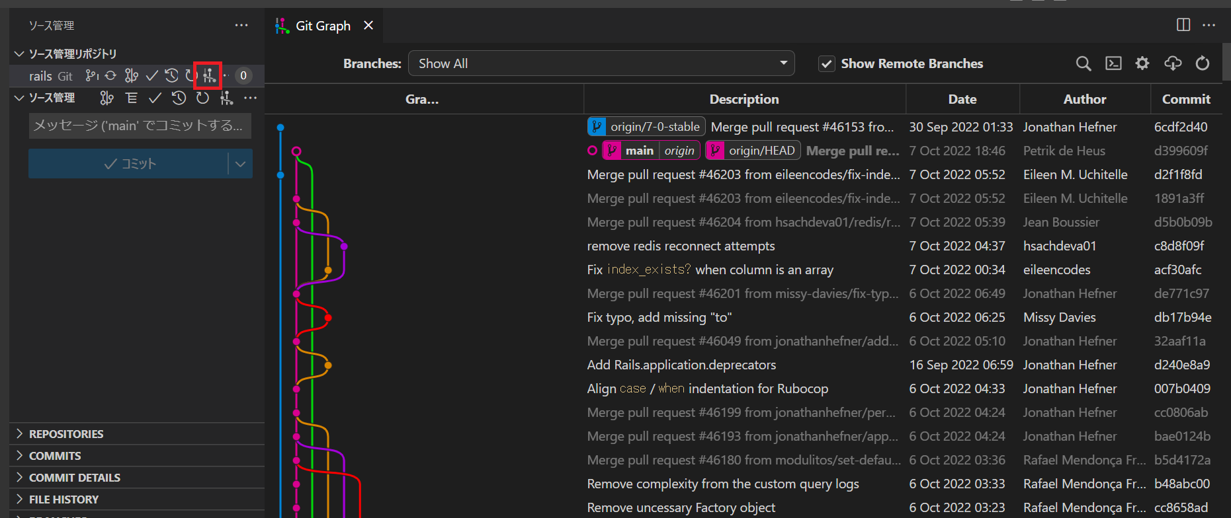Screen dimensions: 1231x518
Task: Click the Git Graph refresh icon
Action: [1203, 63]
